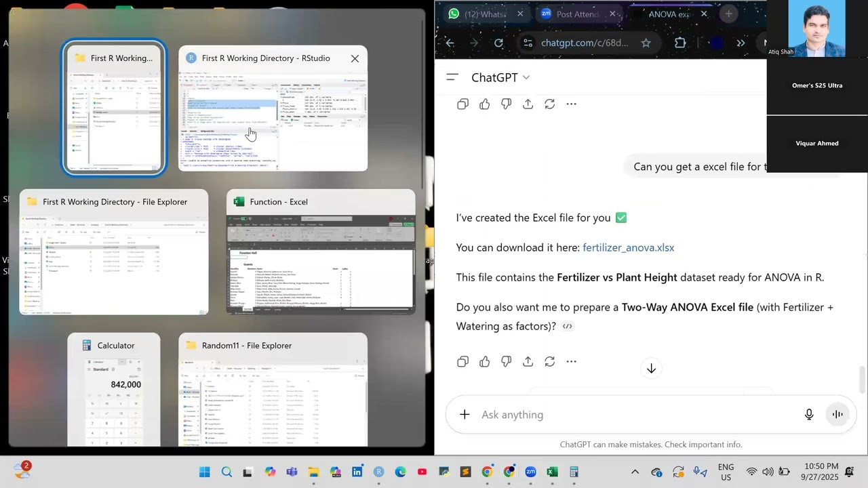
Task: Open a new Chrome tab
Action: click(728, 14)
